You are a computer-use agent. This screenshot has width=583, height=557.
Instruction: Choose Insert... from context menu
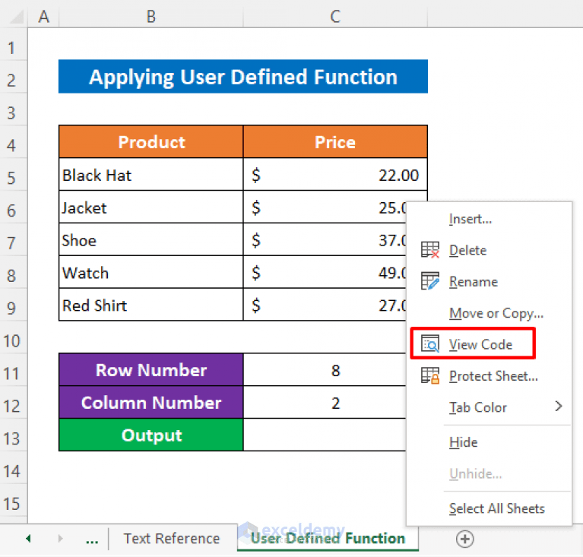pyautogui.click(x=489, y=219)
